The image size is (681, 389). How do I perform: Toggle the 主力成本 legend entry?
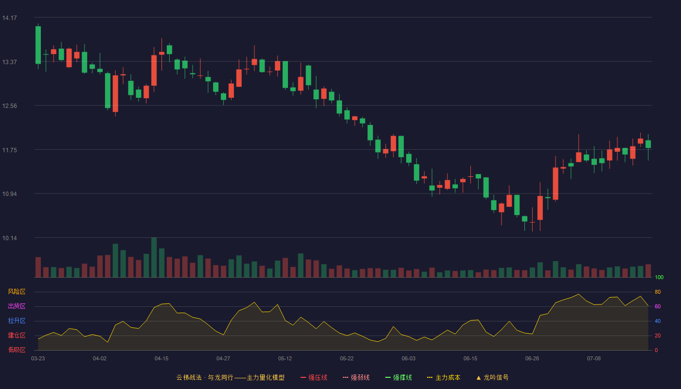coord(444,377)
